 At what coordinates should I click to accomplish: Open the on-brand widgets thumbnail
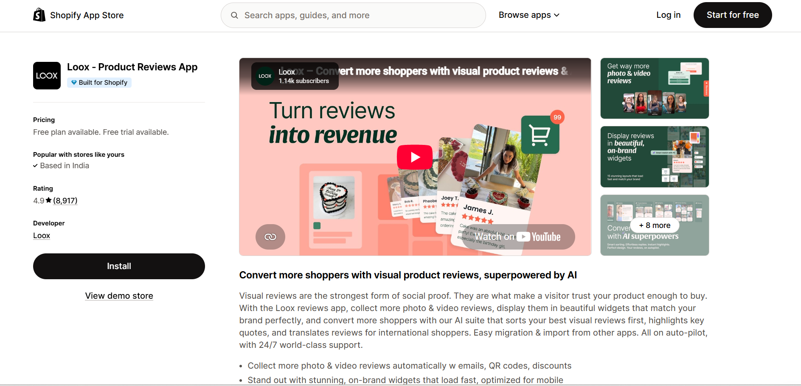pyautogui.click(x=655, y=157)
